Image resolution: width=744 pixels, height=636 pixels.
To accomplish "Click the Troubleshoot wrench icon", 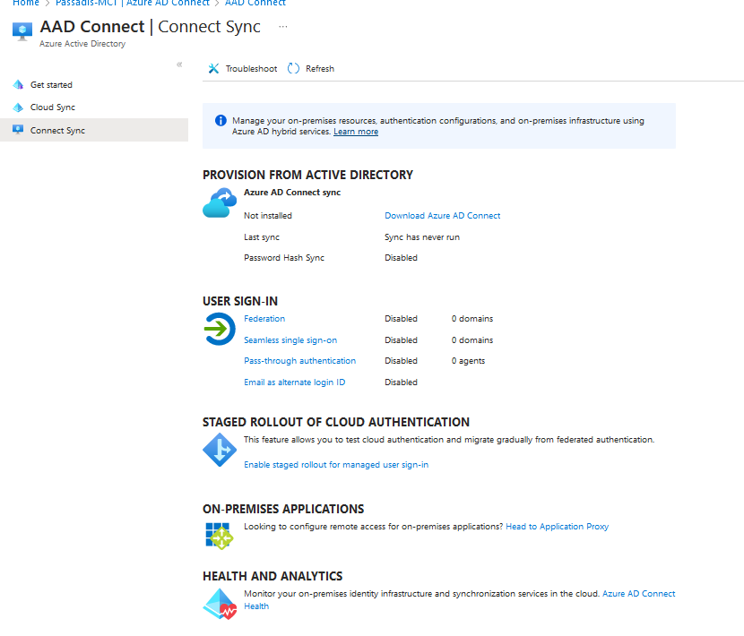I will [x=213, y=69].
